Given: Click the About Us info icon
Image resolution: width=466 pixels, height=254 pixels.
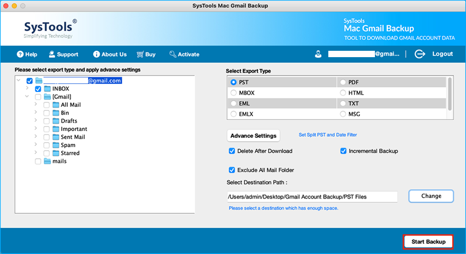Looking at the screenshot, I should [96, 54].
